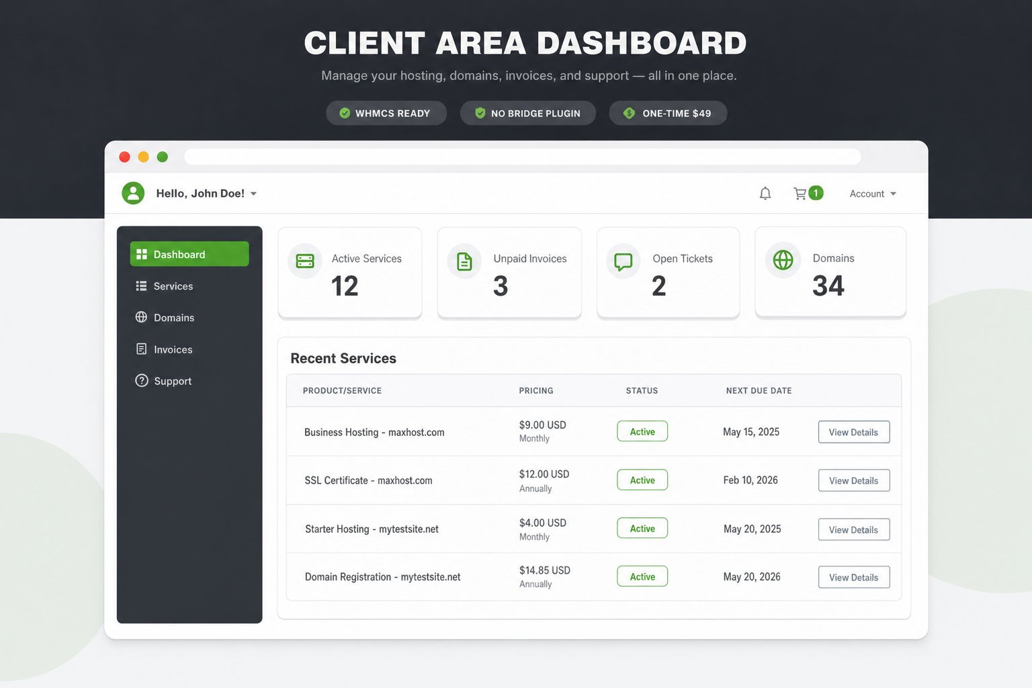Click the WHMCS Ready checkmark icon
This screenshot has width=1032, height=688.
pyautogui.click(x=345, y=113)
